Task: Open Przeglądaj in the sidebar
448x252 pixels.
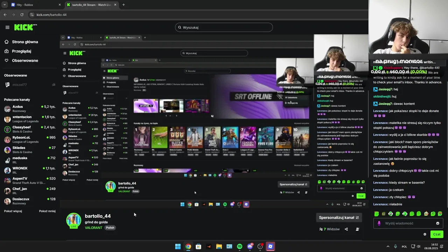Action: tap(18, 51)
